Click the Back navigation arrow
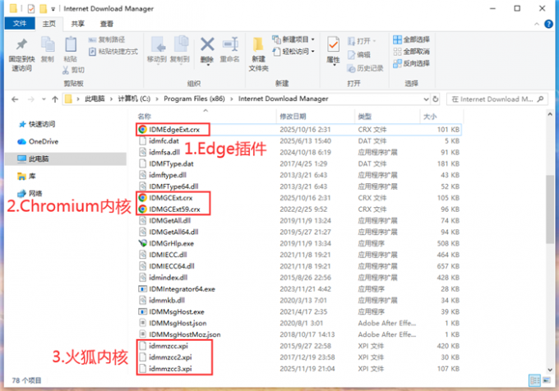The width and height of the screenshot is (559, 391). click(x=15, y=99)
